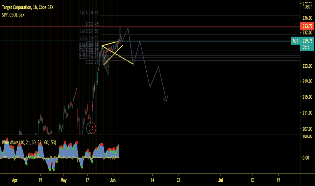
Task: Click the May date on time axis
Action: click(64, 180)
